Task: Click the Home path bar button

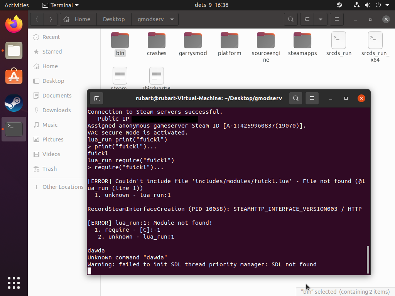Action: 78,19
